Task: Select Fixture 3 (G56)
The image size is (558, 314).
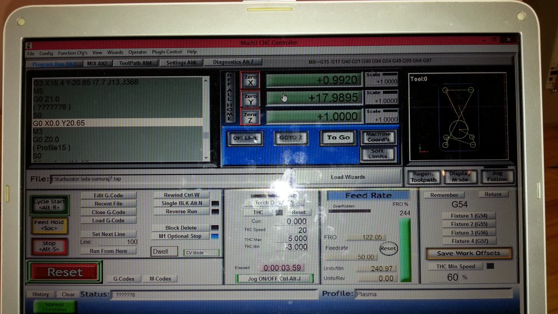Action: [469, 233]
